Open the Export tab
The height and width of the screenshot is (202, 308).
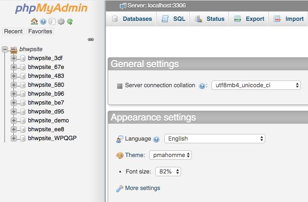tap(248, 19)
